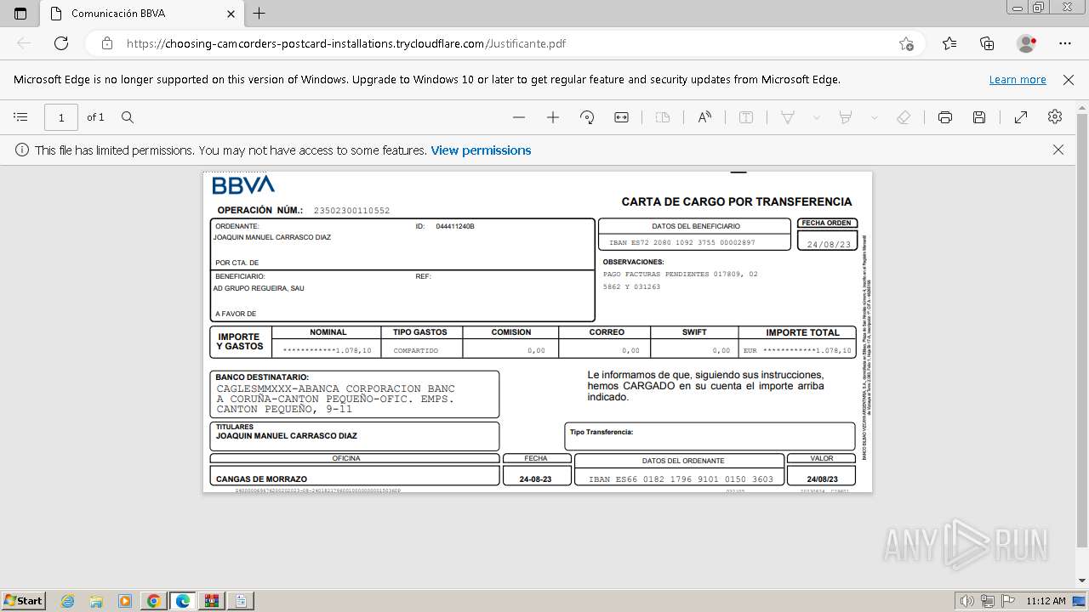Viewport: 1089px width, 612px height.
Task: Toggle fit to width view
Action: click(x=622, y=117)
